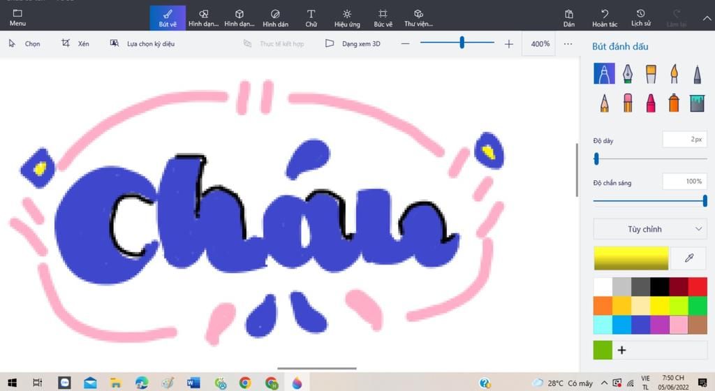Pick the light cyan color swatch
Screen dimensions: 715x391
pyautogui.click(x=603, y=325)
